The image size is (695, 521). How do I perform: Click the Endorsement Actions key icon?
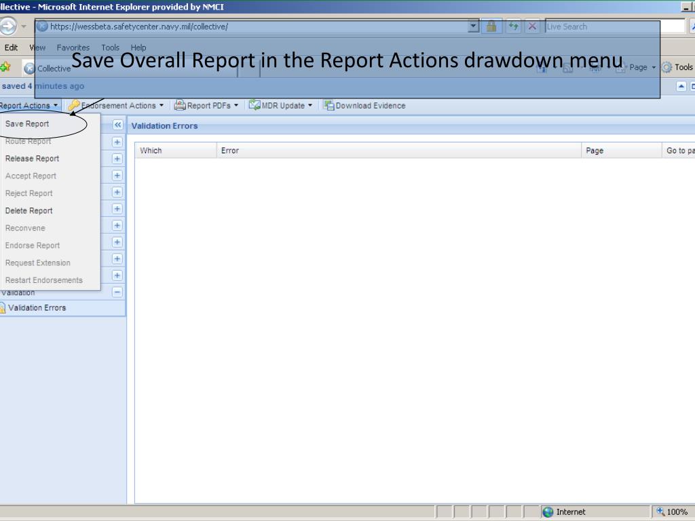pyautogui.click(x=73, y=106)
